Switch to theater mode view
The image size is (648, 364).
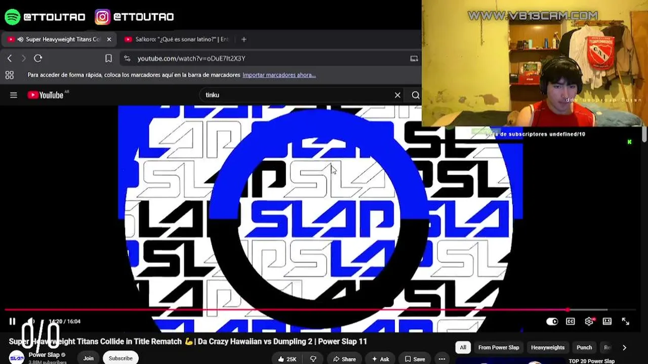pyautogui.click(x=607, y=322)
